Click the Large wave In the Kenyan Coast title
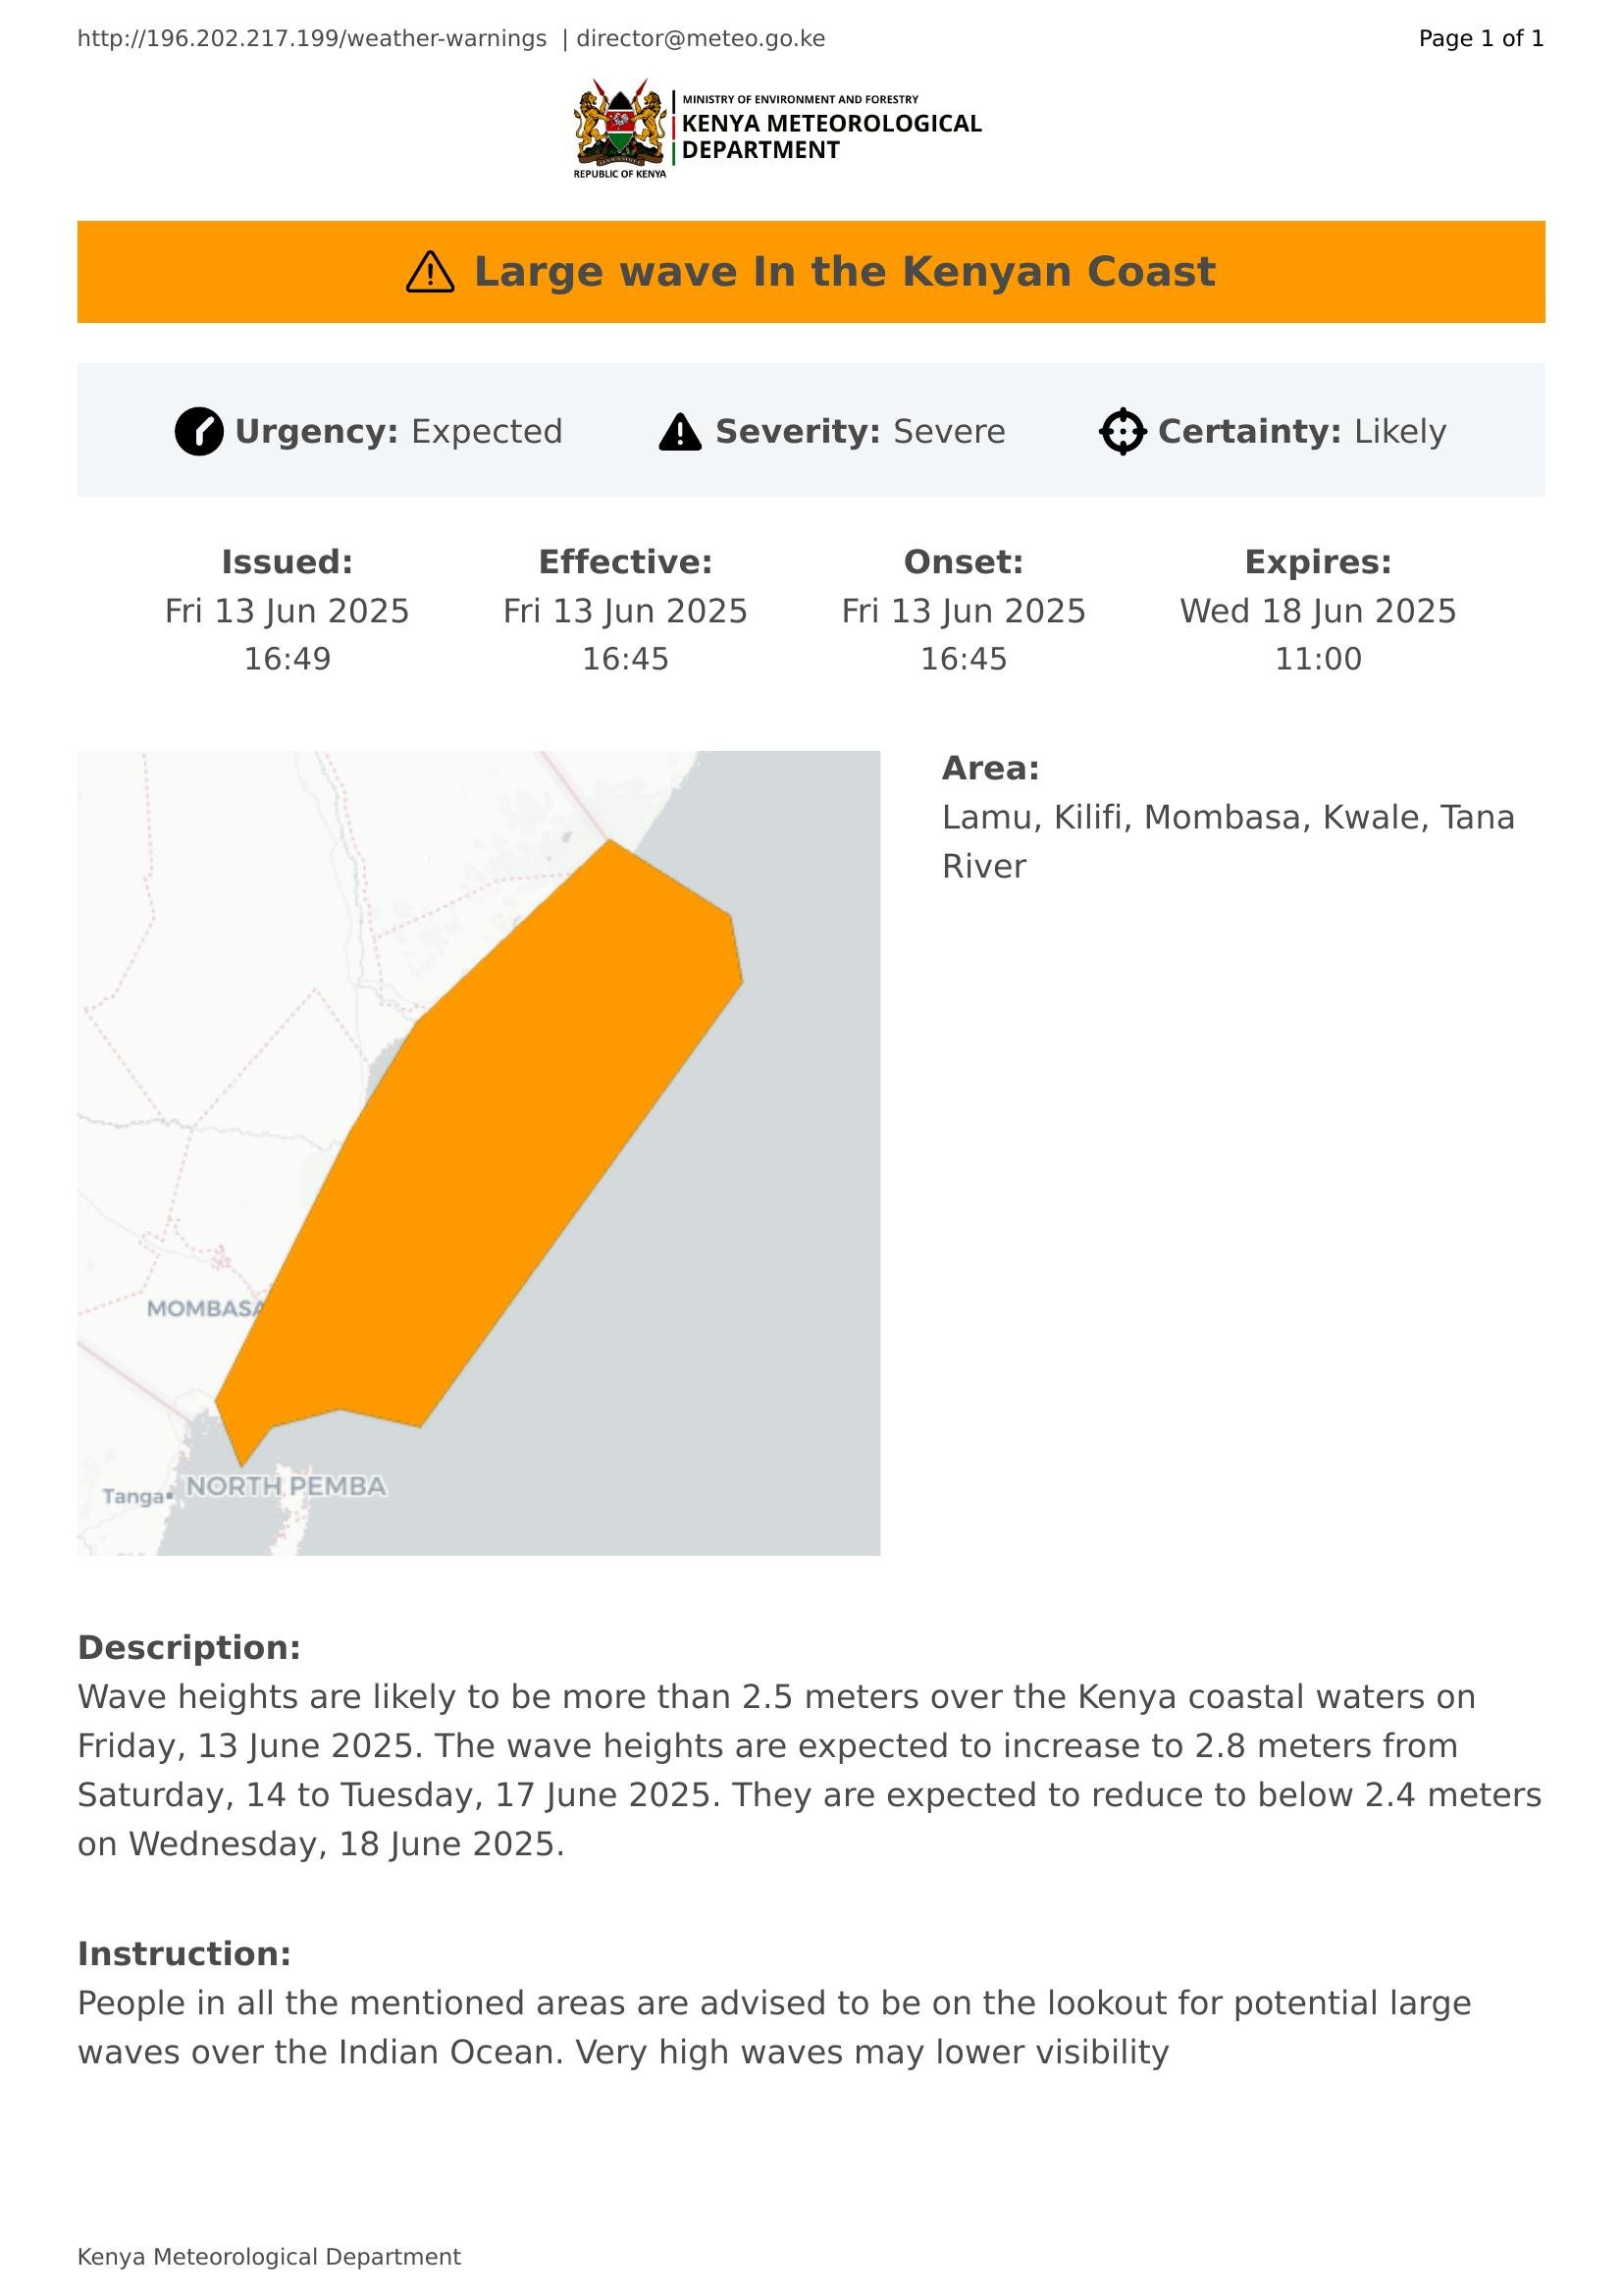This screenshot has width=1623, height=2296. (x=845, y=272)
